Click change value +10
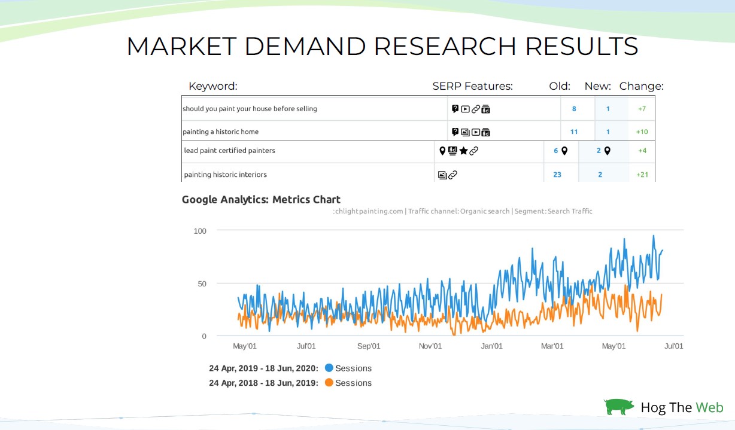This screenshot has height=430, width=735. click(x=642, y=132)
